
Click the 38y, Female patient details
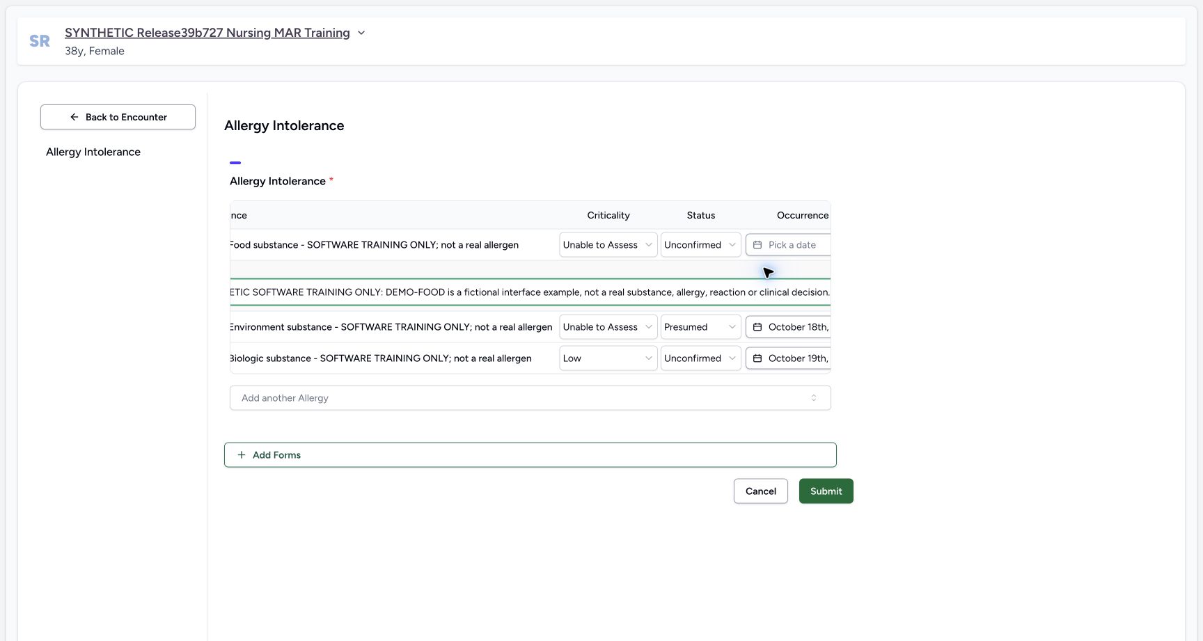coord(95,51)
